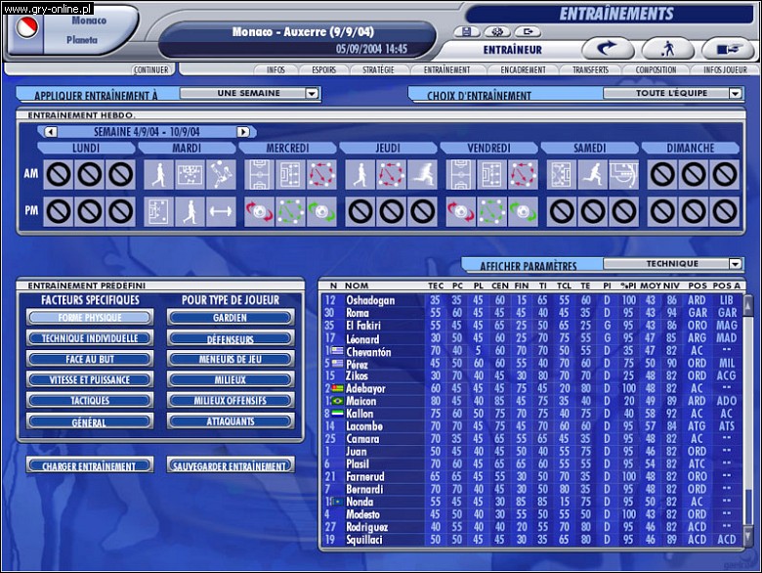Select the double-headed arrow icon in Mardi PM
762x573 pixels.
[x=221, y=211]
